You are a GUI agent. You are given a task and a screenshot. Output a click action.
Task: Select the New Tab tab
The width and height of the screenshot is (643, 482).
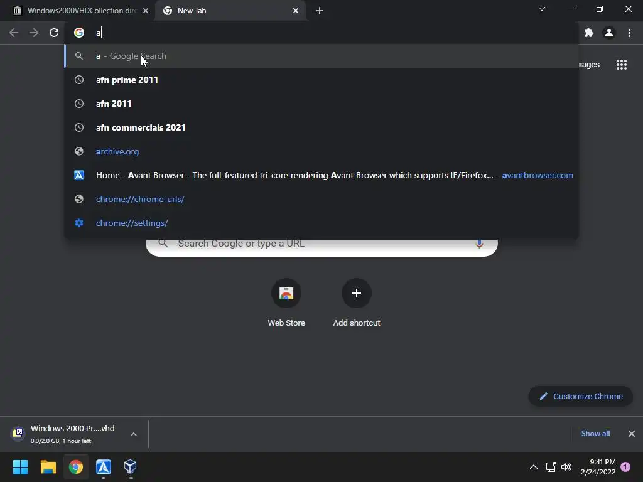click(230, 11)
